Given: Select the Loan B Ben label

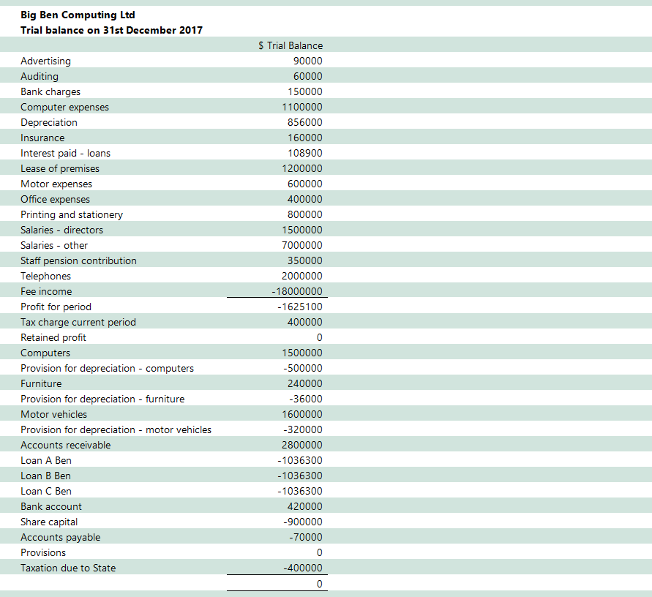Looking at the screenshot, I should coord(45,476).
